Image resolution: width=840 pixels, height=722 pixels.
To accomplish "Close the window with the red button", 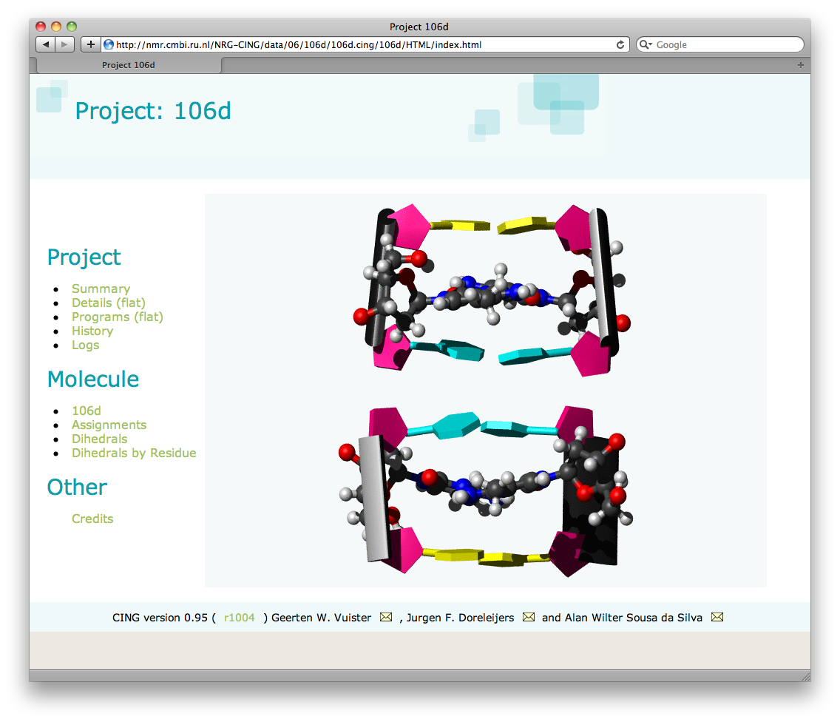I will pyautogui.click(x=41, y=27).
